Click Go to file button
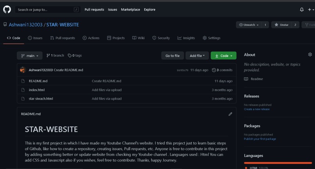 [x=172, y=55]
